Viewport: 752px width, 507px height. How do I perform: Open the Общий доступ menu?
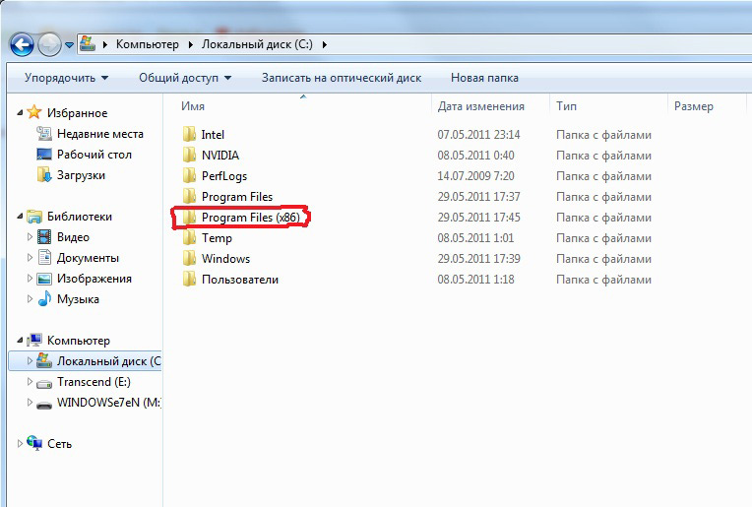185,78
